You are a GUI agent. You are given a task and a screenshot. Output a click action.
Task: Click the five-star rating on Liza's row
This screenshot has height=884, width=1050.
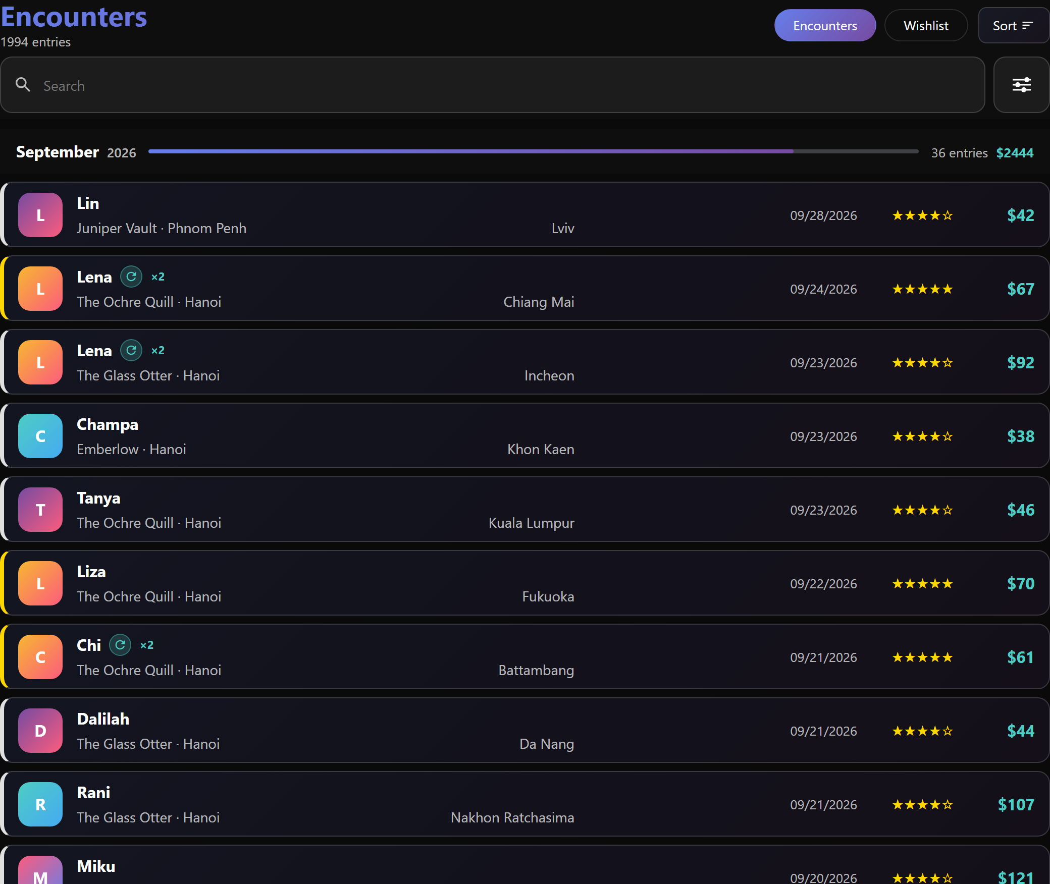(922, 584)
